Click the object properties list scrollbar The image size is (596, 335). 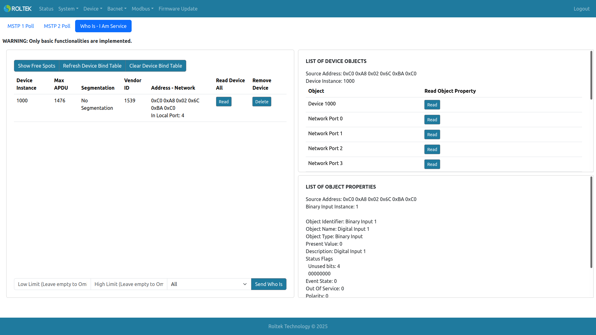point(591,222)
